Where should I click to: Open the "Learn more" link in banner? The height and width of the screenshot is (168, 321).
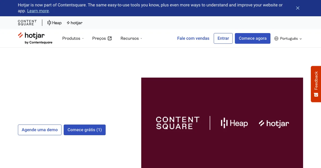[38, 11]
